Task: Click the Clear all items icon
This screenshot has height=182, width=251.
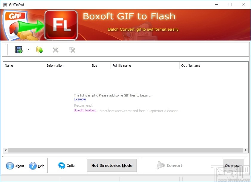Action: (x=72, y=50)
